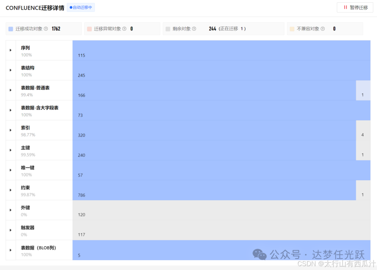Viewport: 377px width, 270px height.
Task: Click the 99.59% percentage text
Action: [28, 155]
